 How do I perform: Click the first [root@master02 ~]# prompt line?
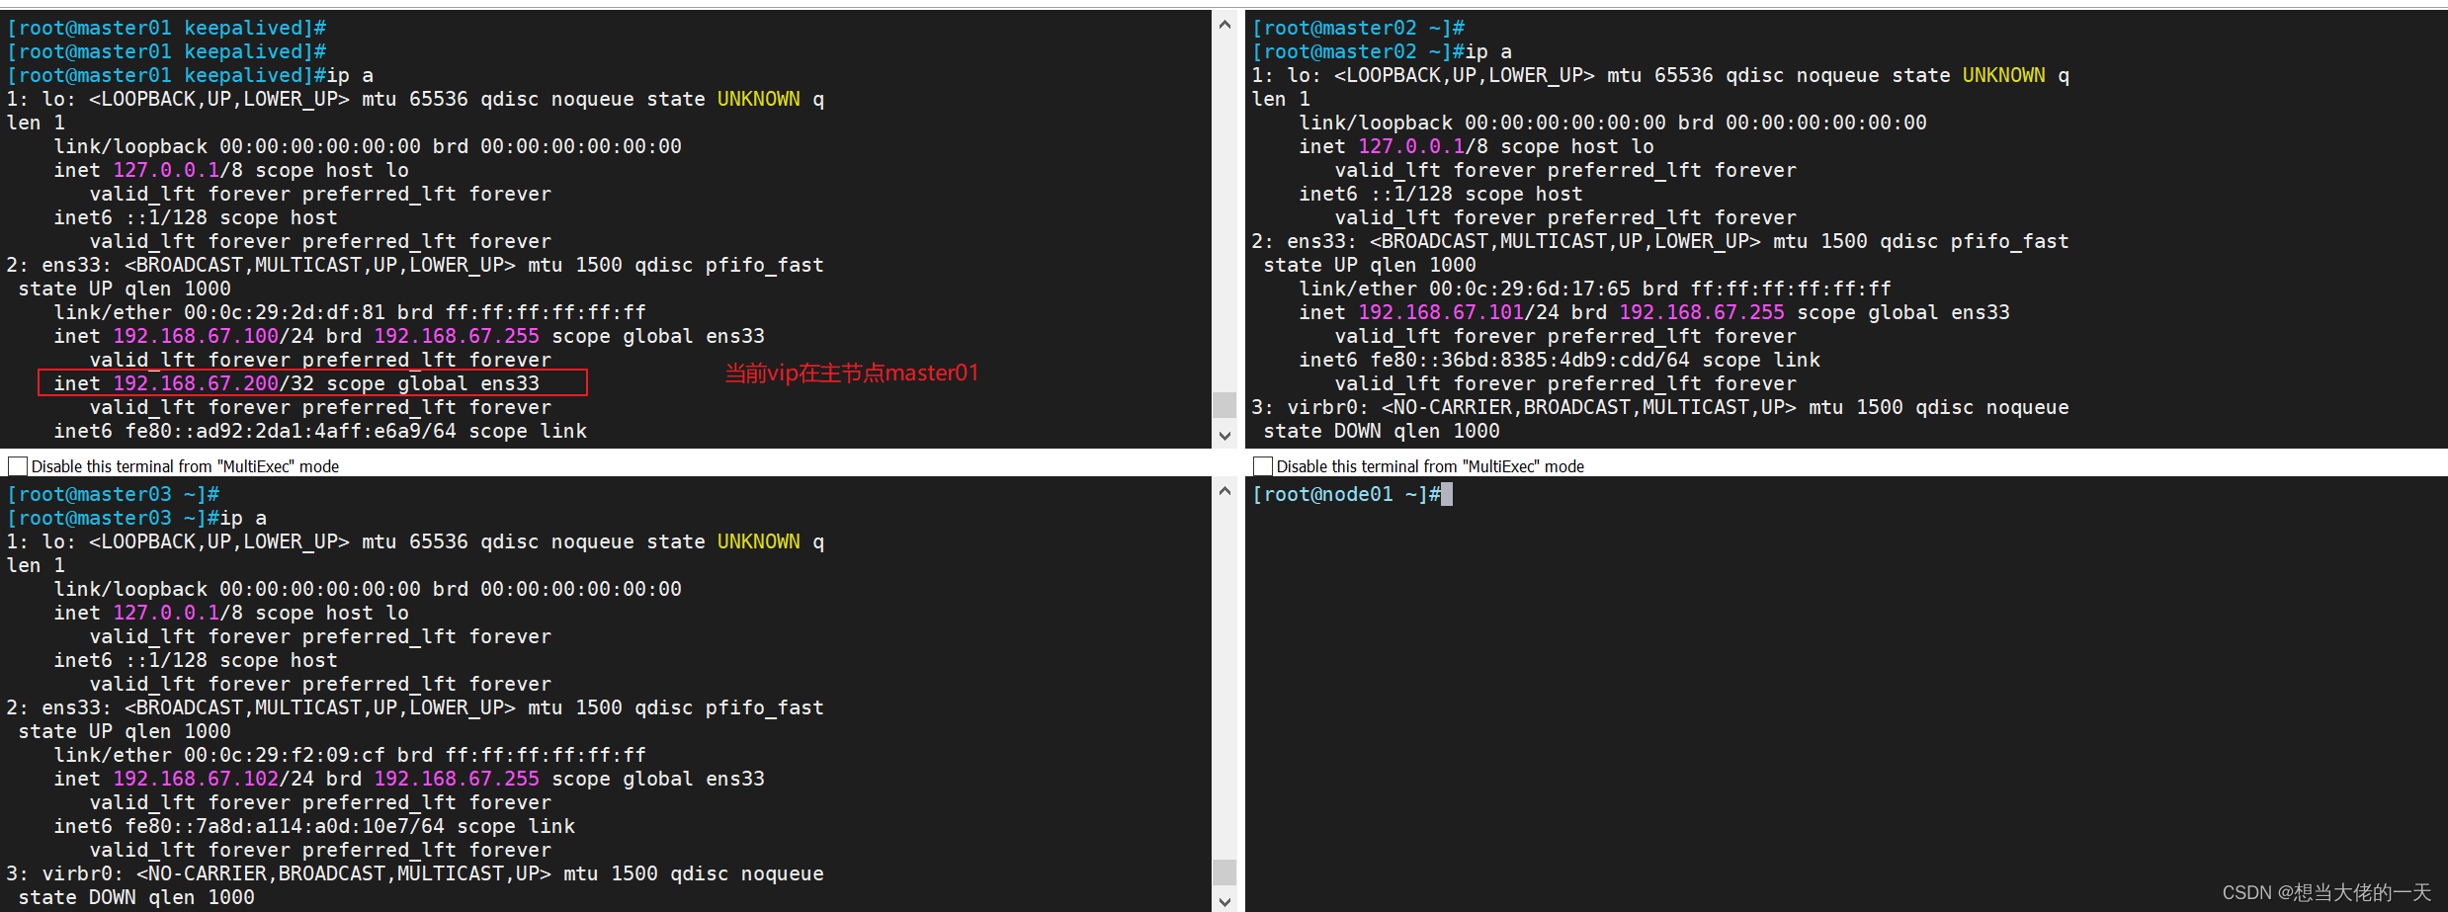tap(1358, 28)
